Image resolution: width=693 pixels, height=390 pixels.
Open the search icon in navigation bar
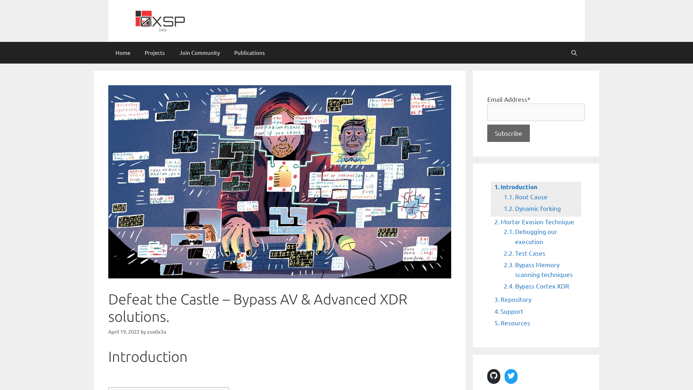pos(574,53)
